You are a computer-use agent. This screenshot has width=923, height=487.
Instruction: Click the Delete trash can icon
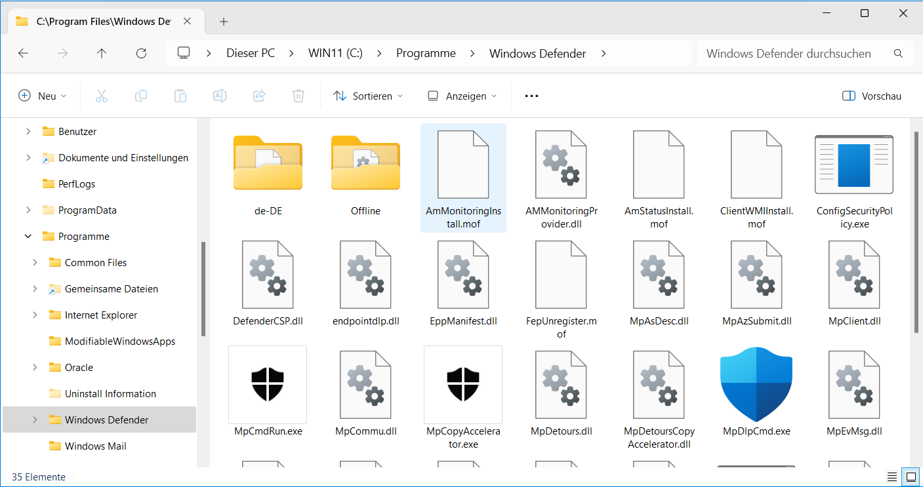coord(298,96)
